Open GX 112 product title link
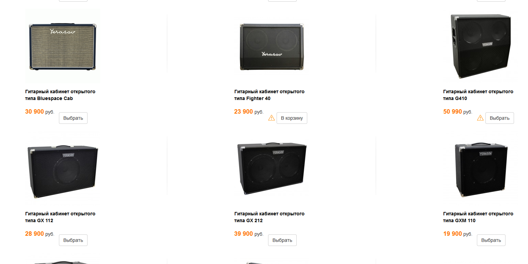 pos(60,217)
